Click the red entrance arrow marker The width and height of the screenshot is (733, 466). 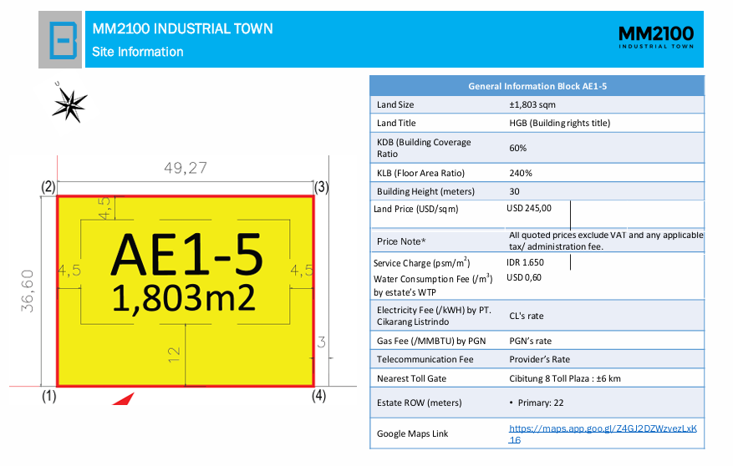[x=123, y=398]
